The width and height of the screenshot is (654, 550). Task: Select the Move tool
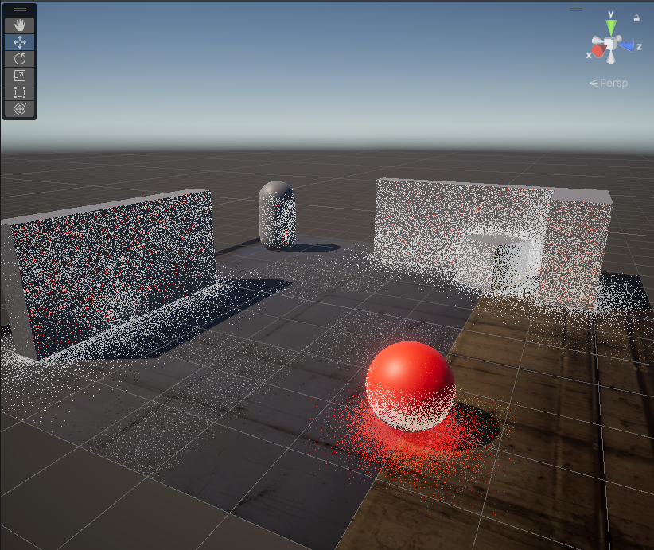point(19,41)
